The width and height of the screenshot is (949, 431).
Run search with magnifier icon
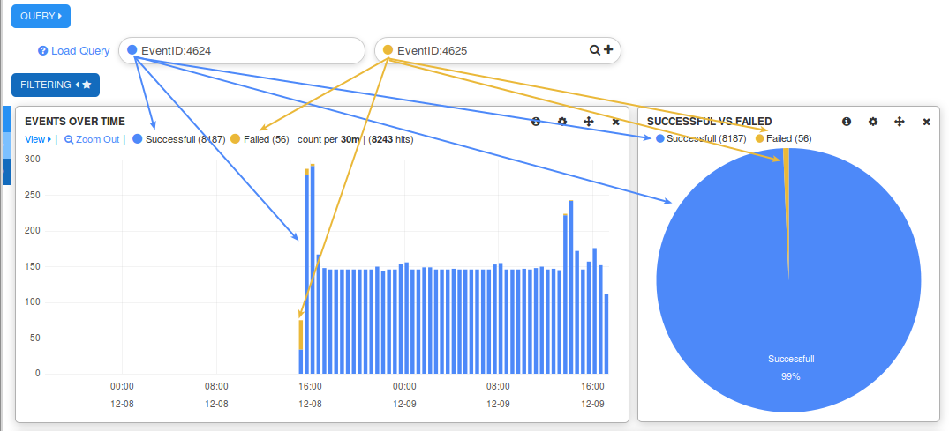595,50
